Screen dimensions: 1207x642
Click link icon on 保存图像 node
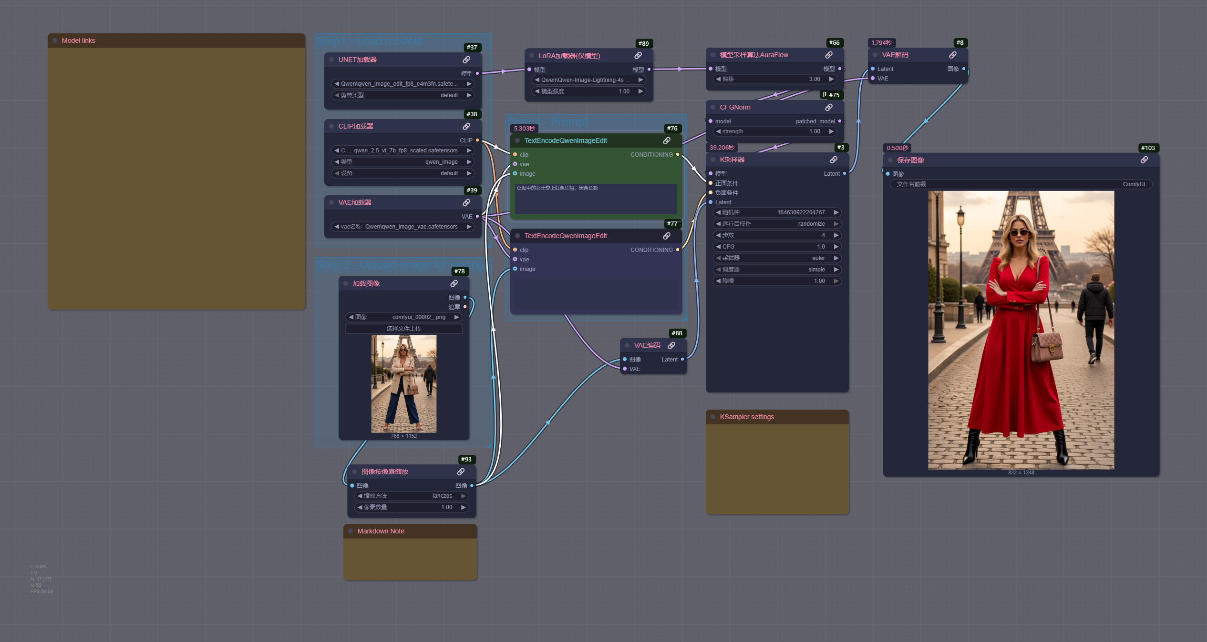(1144, 160)
